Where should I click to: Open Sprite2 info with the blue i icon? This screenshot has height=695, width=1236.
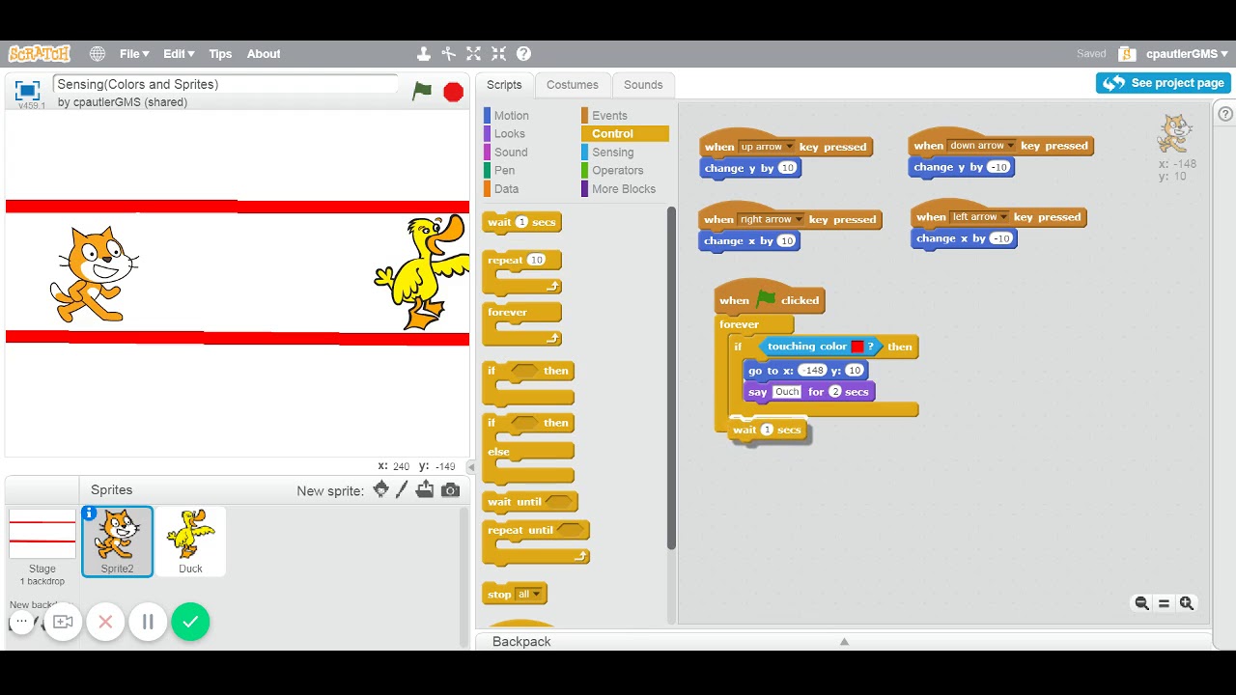pos(89,513)
